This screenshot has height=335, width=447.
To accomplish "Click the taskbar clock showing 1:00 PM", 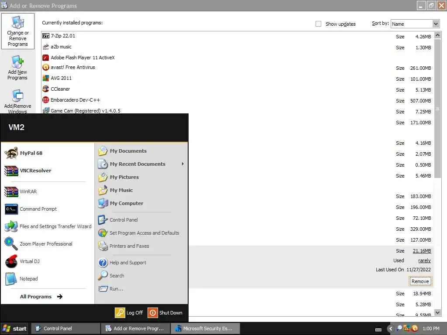I will pos(431,329).
